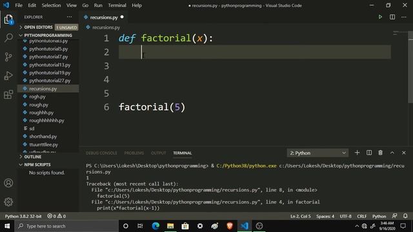Select terminal from the 2: Python dropdown
413x232 pixels.
[317, 153]
